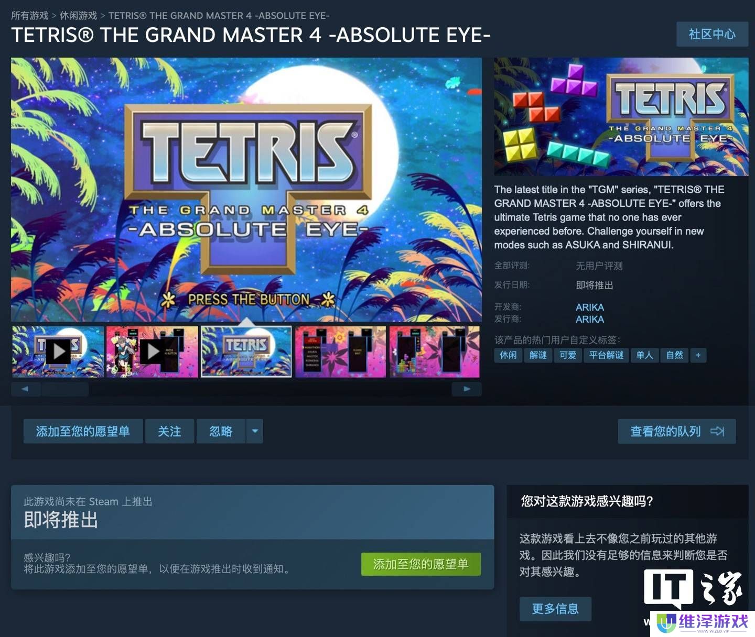Click the right arrow of thumbnail strip
Image resolution: width=755 pixels, height=637 pixels.
(x=467, y=389)
